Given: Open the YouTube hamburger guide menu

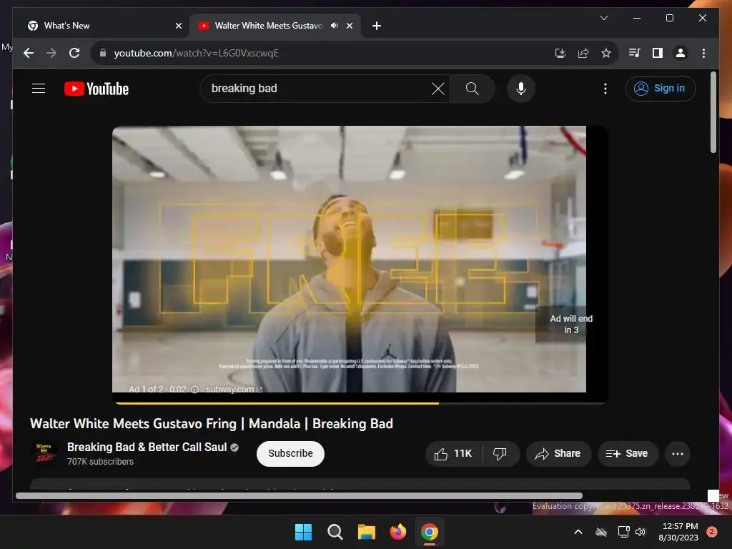Looking at the screenshot, I should click(39, 88).
